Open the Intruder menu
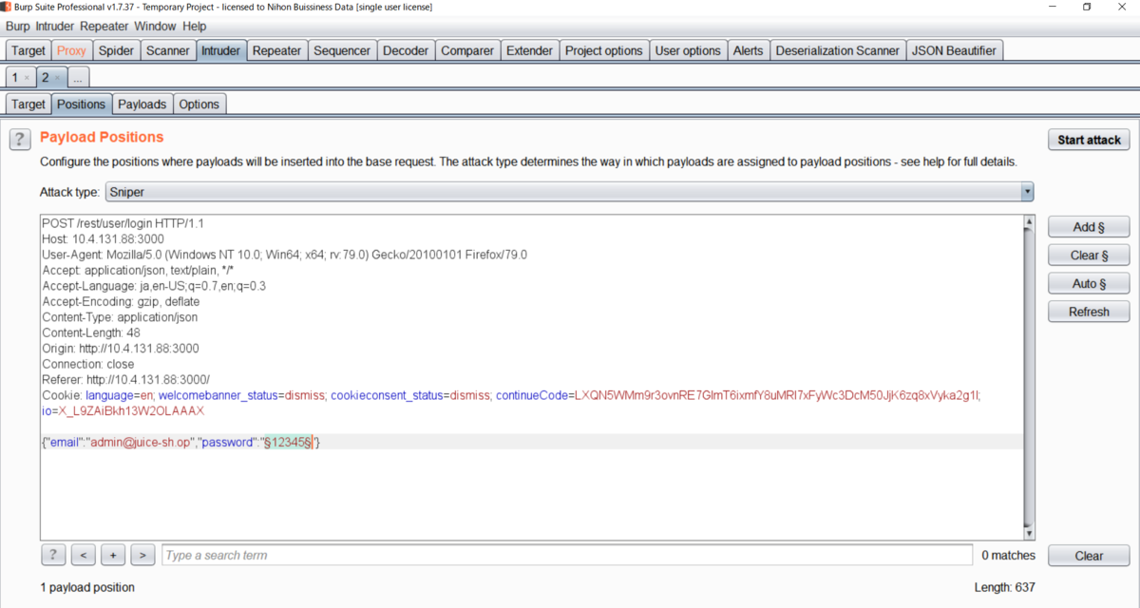1140x608 pixels. pyautogui.click(x=55, y=27)
